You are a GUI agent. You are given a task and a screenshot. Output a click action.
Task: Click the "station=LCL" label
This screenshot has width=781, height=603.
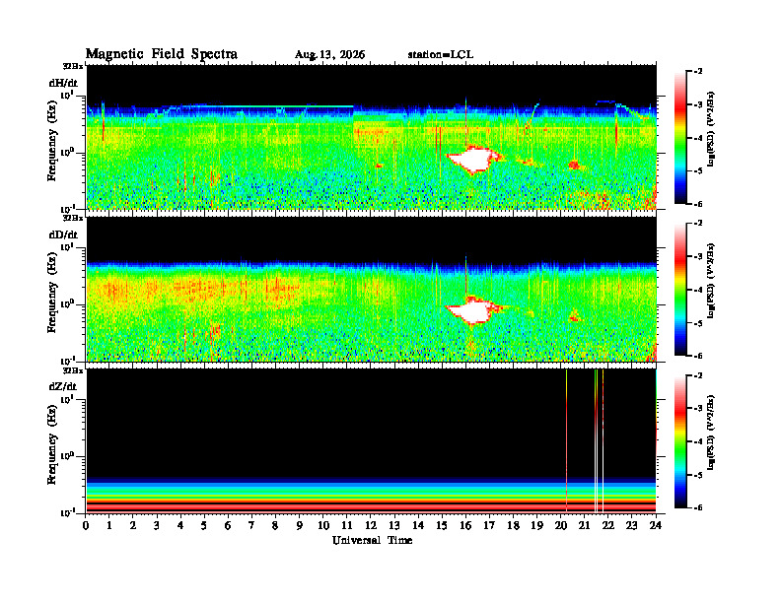(x=441, y=55)
